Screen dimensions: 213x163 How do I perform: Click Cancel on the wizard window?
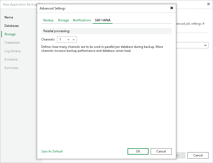coord(198,155)
